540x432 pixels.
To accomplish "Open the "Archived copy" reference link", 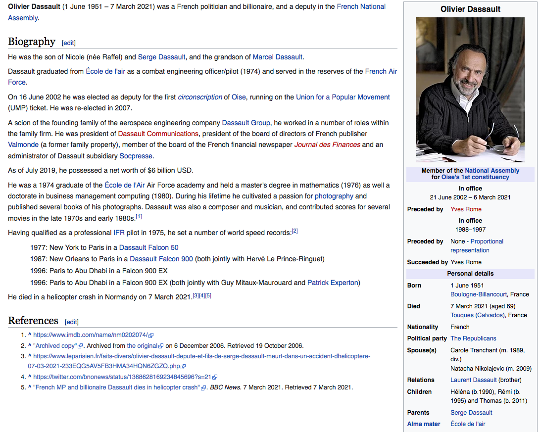I will [x=55, y=346].
